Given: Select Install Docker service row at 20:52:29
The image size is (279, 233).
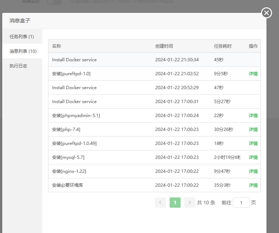Looking at the screenshot, I should click(x=154, y=87).
